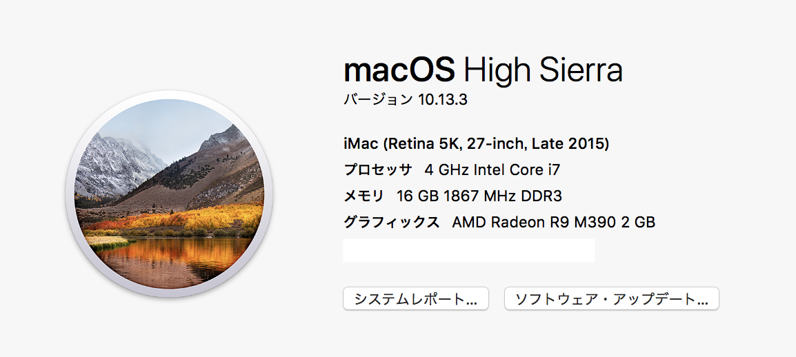The height and width of the screenshot is (357, 796).
Task: Click the bold "macOS" title word
Action: point(399,69)
